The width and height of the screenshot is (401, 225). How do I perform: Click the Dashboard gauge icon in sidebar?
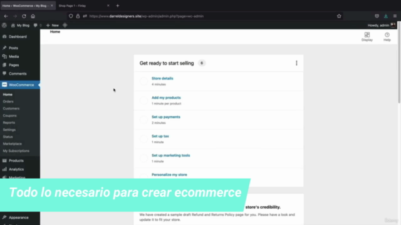tap(4, 37)
